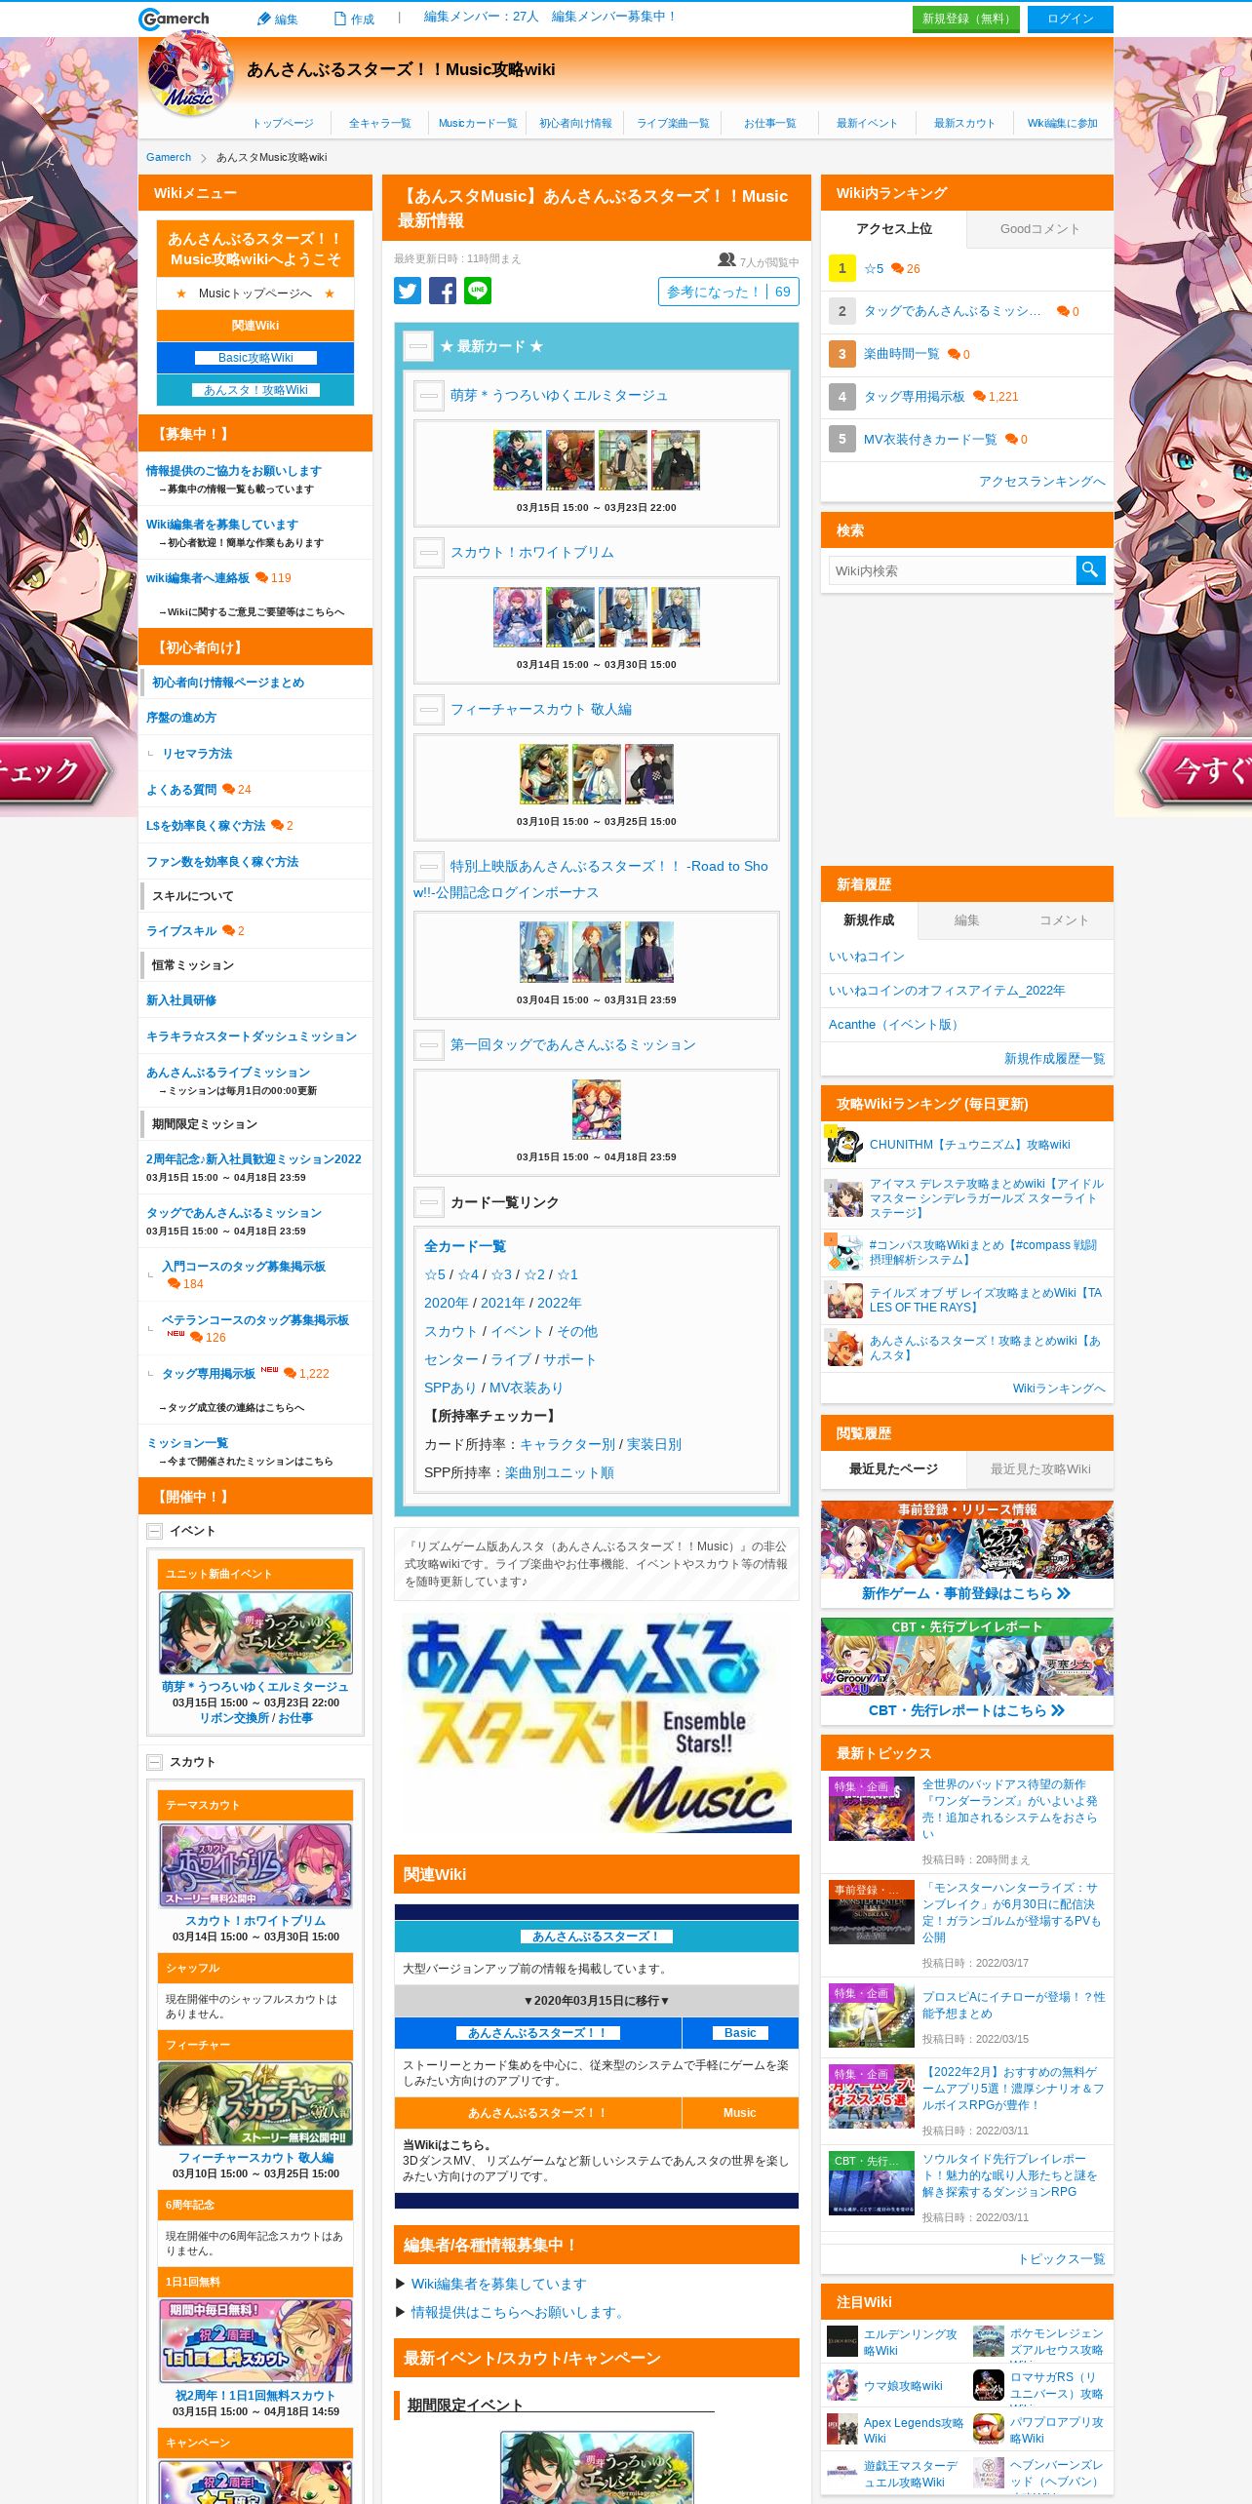Share the page on Twitter
The image size is (1252, 2504).
pyautogui.click(x=408, y=291)
